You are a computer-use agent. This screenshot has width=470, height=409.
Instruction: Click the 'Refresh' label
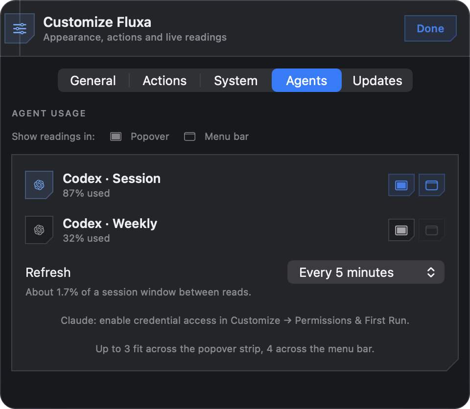point(48,273)
